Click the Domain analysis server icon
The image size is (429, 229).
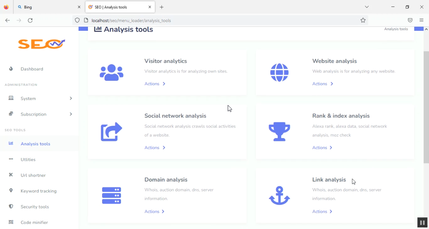pos(112,196)
